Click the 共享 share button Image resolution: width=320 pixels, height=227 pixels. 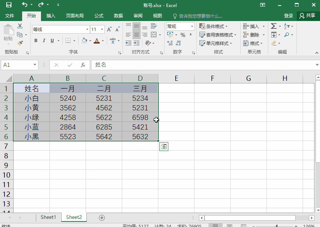click(307, 16)
